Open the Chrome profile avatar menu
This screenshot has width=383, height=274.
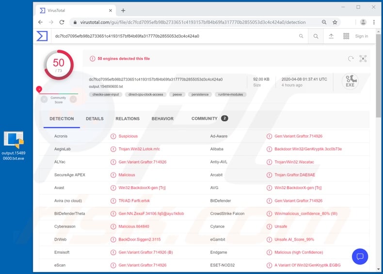pyautogui.click(x=362, y=22)
